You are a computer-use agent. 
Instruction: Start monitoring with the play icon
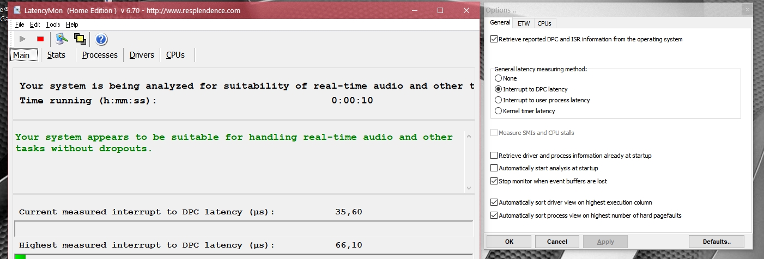(23, 39)
